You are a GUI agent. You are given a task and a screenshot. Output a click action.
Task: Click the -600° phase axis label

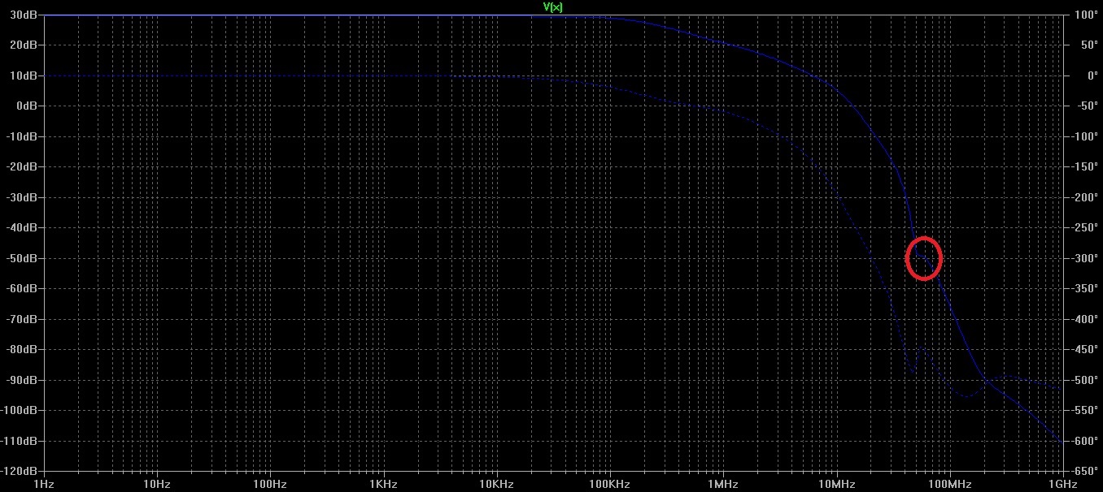(1086, 441)
